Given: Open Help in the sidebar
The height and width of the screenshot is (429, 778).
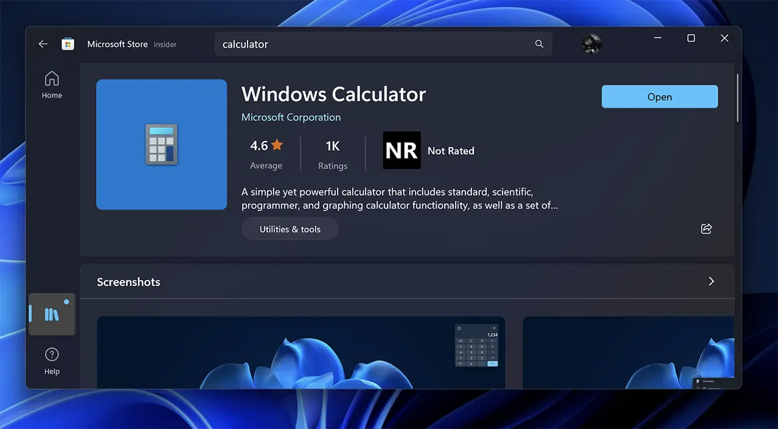Looking at the screenshot, I should pyautogui.click(x=52, y=361).
